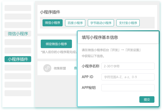This screenshot has width=165, height=112.
Task: Select 小程序插件 in the left sidebar
Action: tap(18, 59)
